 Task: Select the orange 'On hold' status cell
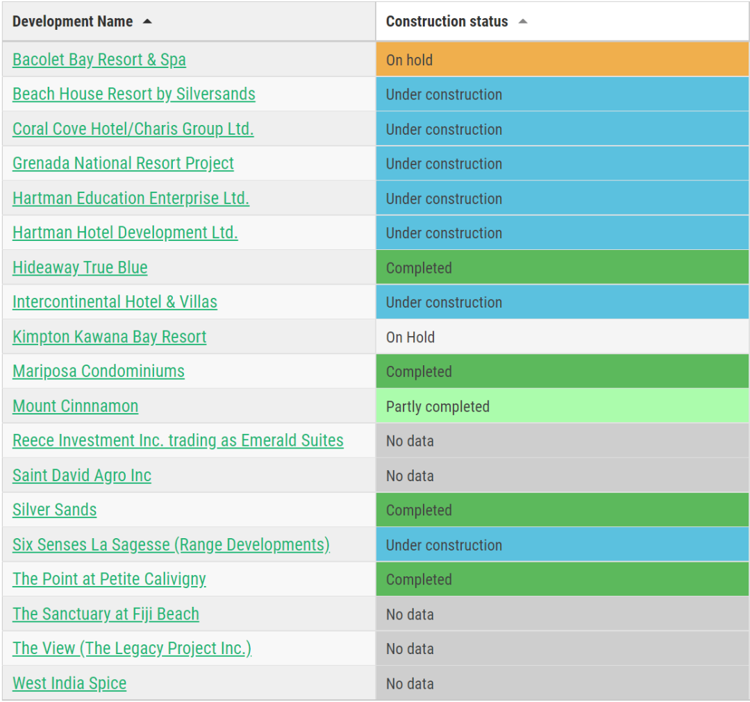click(562, 60)
